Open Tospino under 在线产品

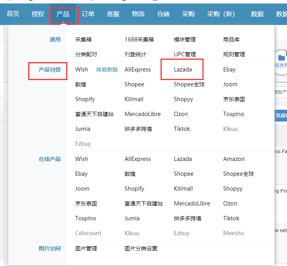(x=85, y=218)
